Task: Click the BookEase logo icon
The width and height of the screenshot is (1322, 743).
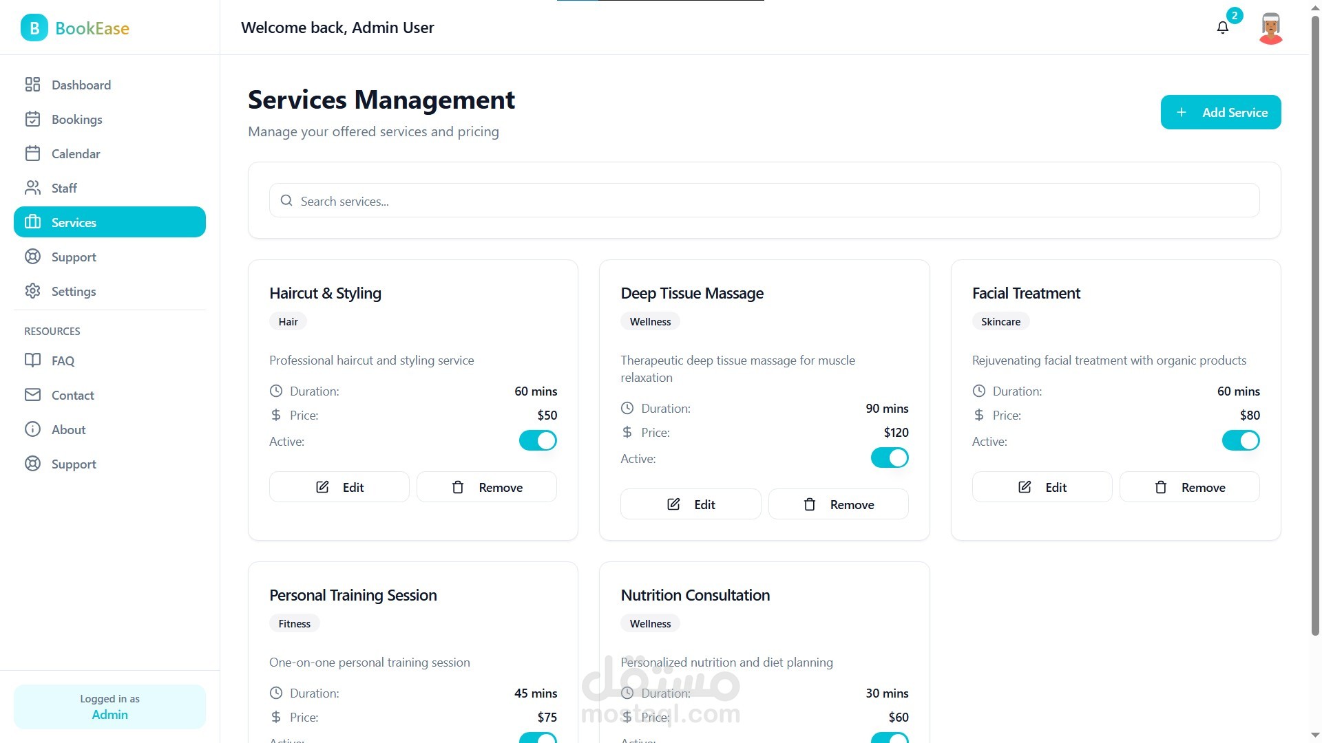Action: (x=34, y=28)
